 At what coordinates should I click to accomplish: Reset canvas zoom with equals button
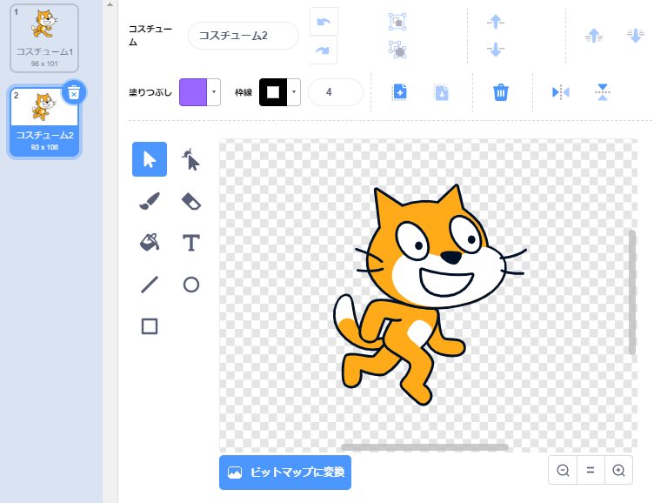point(591,470)
